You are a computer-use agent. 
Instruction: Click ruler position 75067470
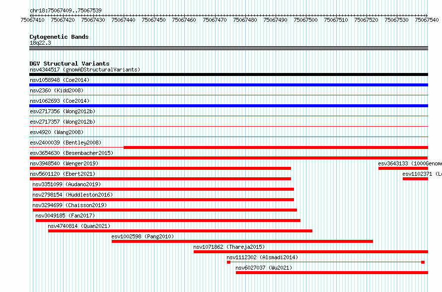tap(215, 20)
